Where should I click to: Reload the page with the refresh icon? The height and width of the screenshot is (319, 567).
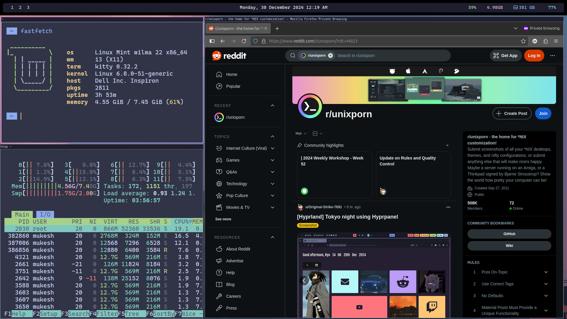click(x=244, y=41)
